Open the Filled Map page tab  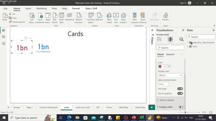click(x=124, y=108)
